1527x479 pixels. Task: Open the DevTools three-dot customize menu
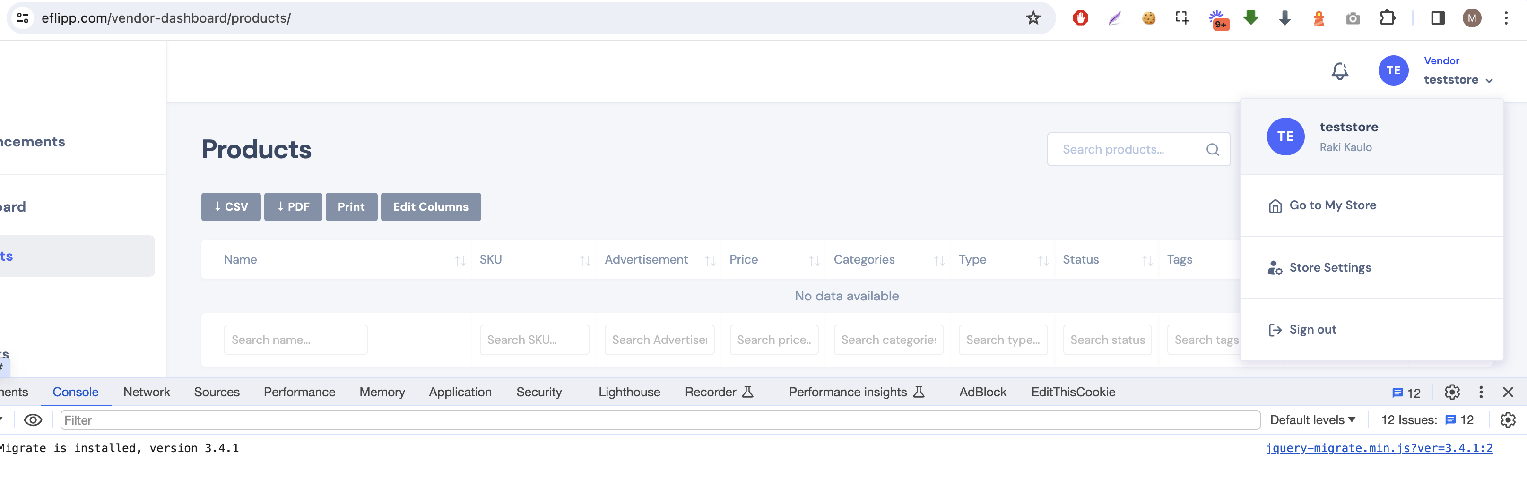tap(1480, 392)
